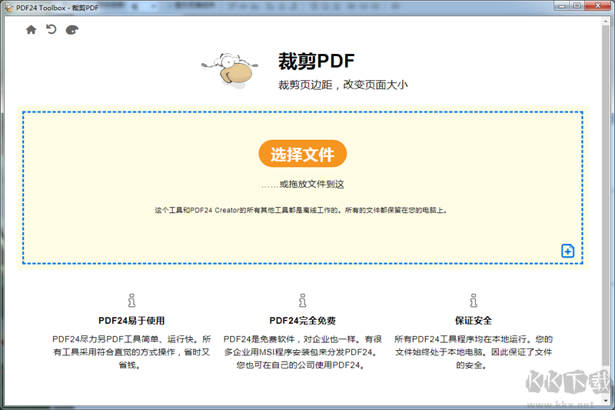Image resolution: width=615 pixels, height=410 pixels.
Task: Go to the PDF24 home screen icon
Action: click(31, 30)
